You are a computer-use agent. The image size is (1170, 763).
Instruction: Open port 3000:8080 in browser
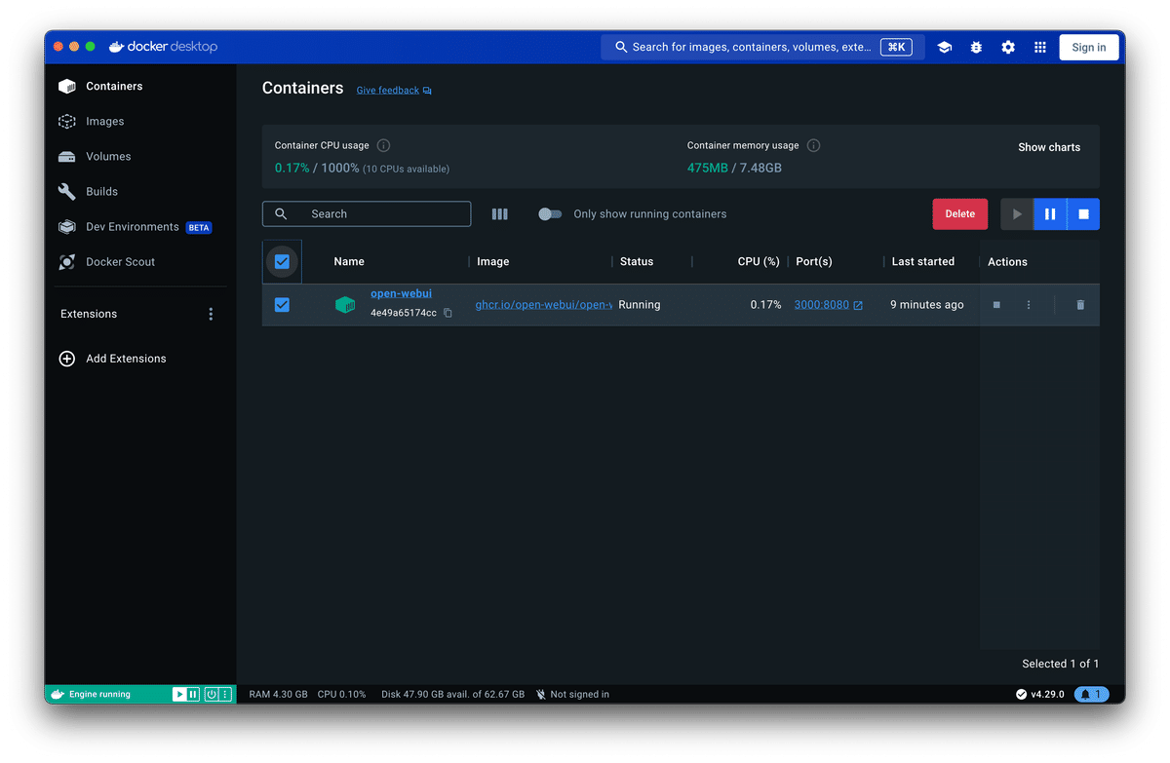829,305
